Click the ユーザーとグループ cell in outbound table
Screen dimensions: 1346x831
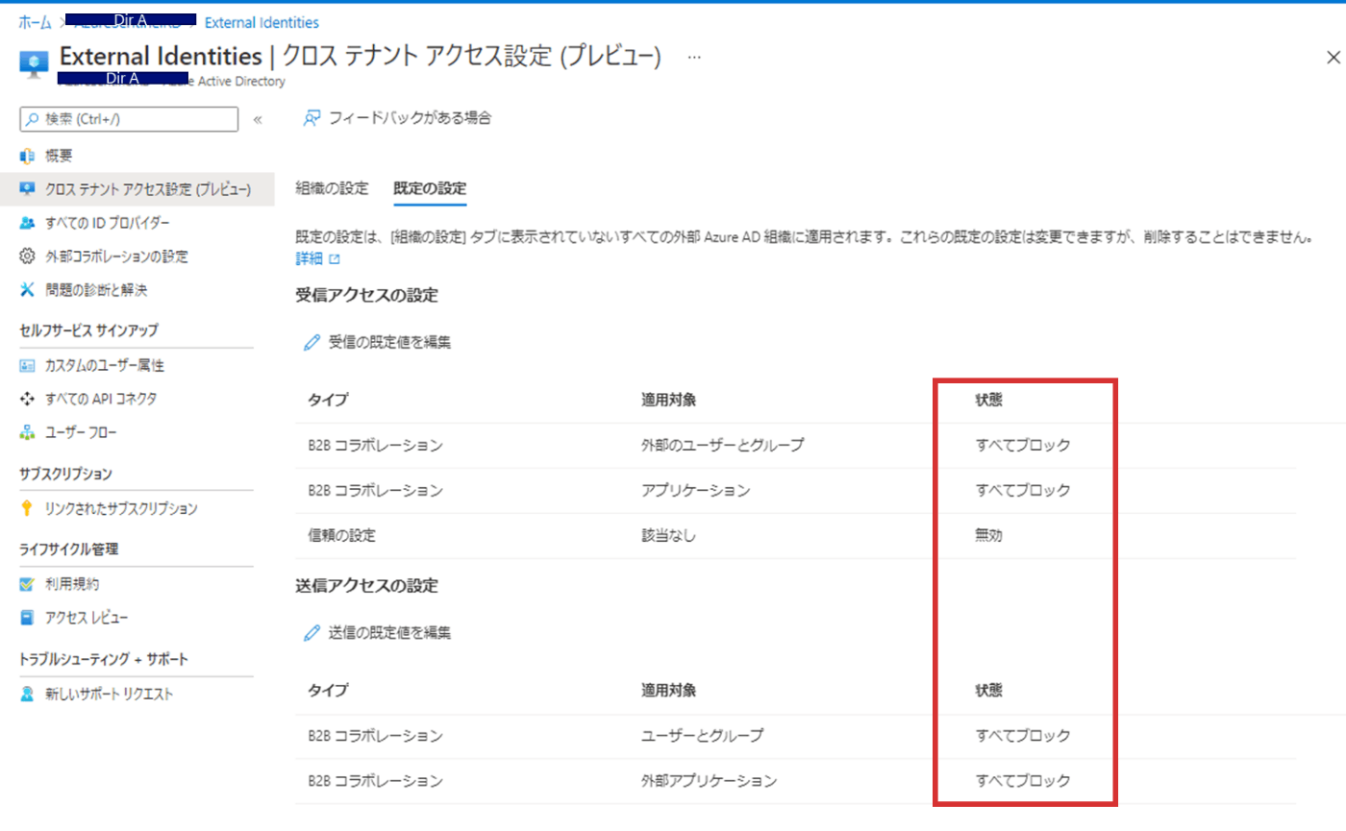click(702, 736)
